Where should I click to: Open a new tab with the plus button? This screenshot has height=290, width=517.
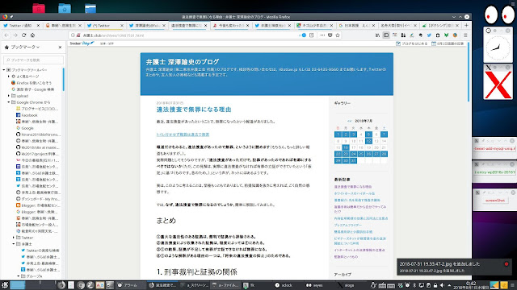466,25
